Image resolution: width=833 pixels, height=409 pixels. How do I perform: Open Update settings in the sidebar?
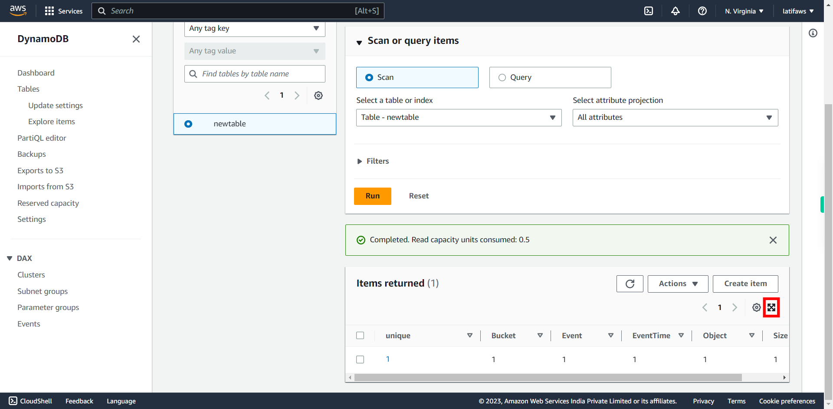56,106
